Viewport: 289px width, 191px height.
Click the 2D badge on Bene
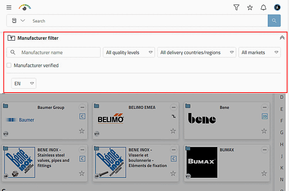click(x=264, y=116)
